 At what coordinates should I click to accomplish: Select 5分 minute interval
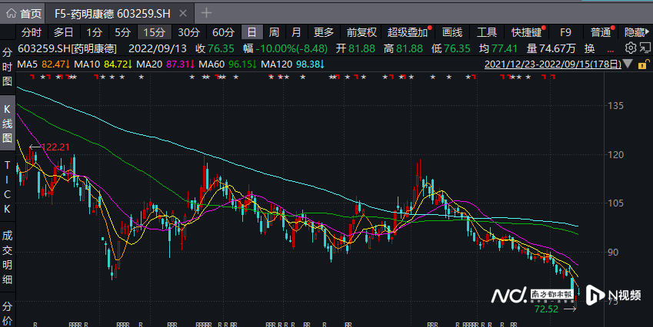click(123, 32)
